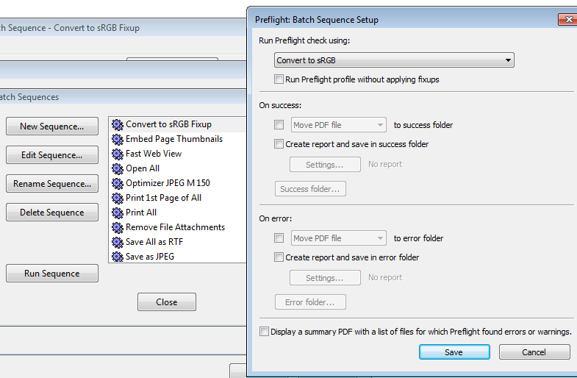Open the On success Move PDF file dropdown

339,125
